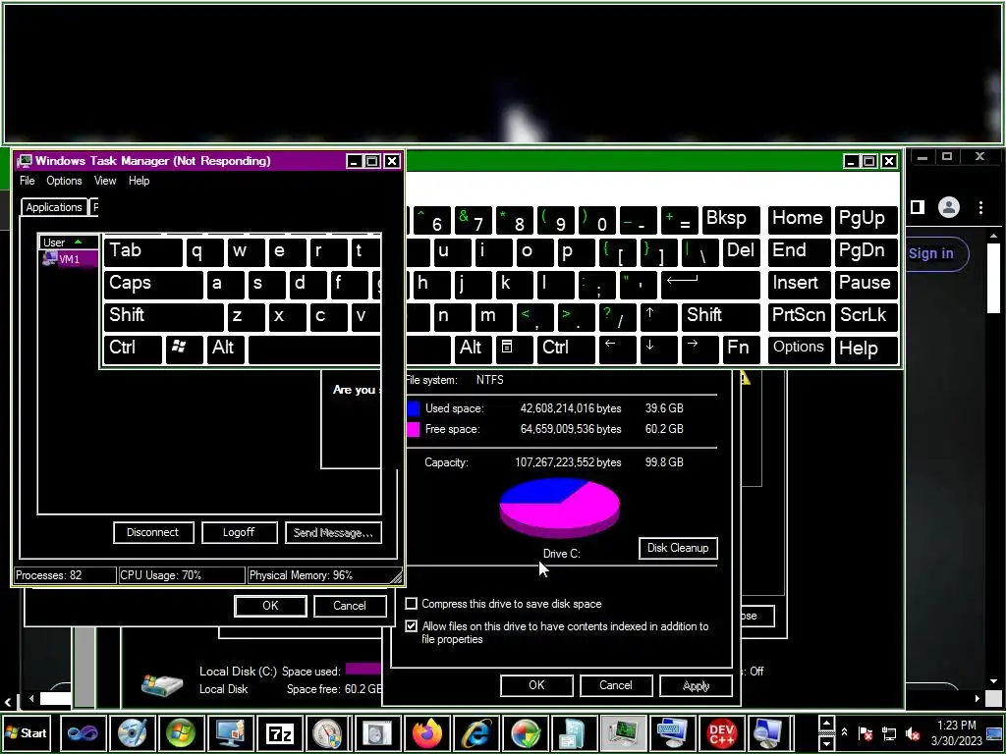1006x754 pixels.
Task: Open Dev-C++ from the taskbar
Action: (x=721, y=732)
